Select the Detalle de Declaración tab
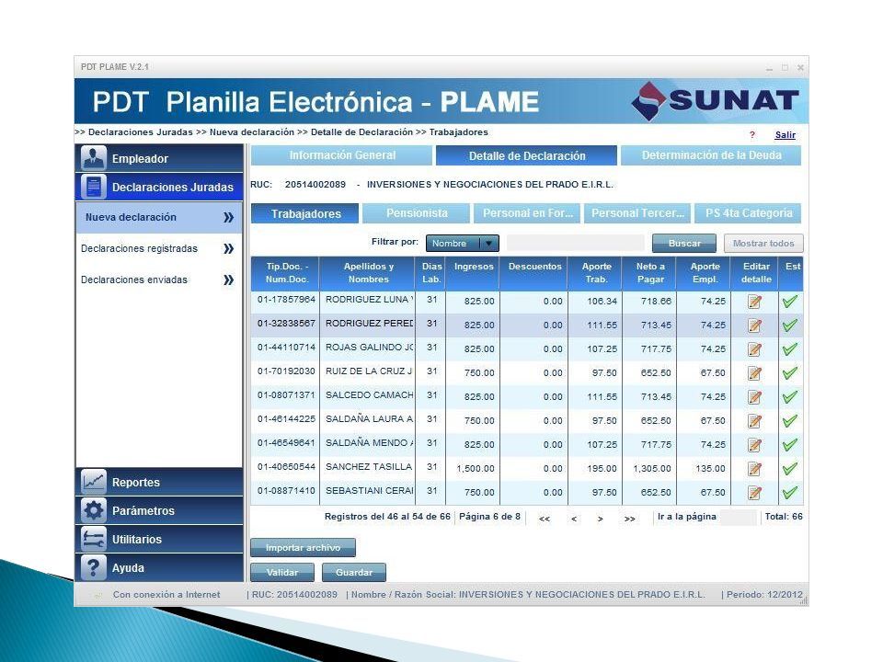The height and width of the screenshot is (662, 883). coord(526,155)
